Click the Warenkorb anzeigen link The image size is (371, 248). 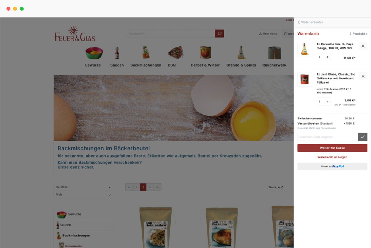click(332, 157)
